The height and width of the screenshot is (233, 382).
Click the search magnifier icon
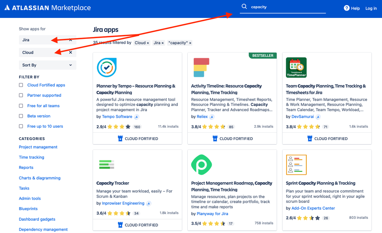coord(244,6)
